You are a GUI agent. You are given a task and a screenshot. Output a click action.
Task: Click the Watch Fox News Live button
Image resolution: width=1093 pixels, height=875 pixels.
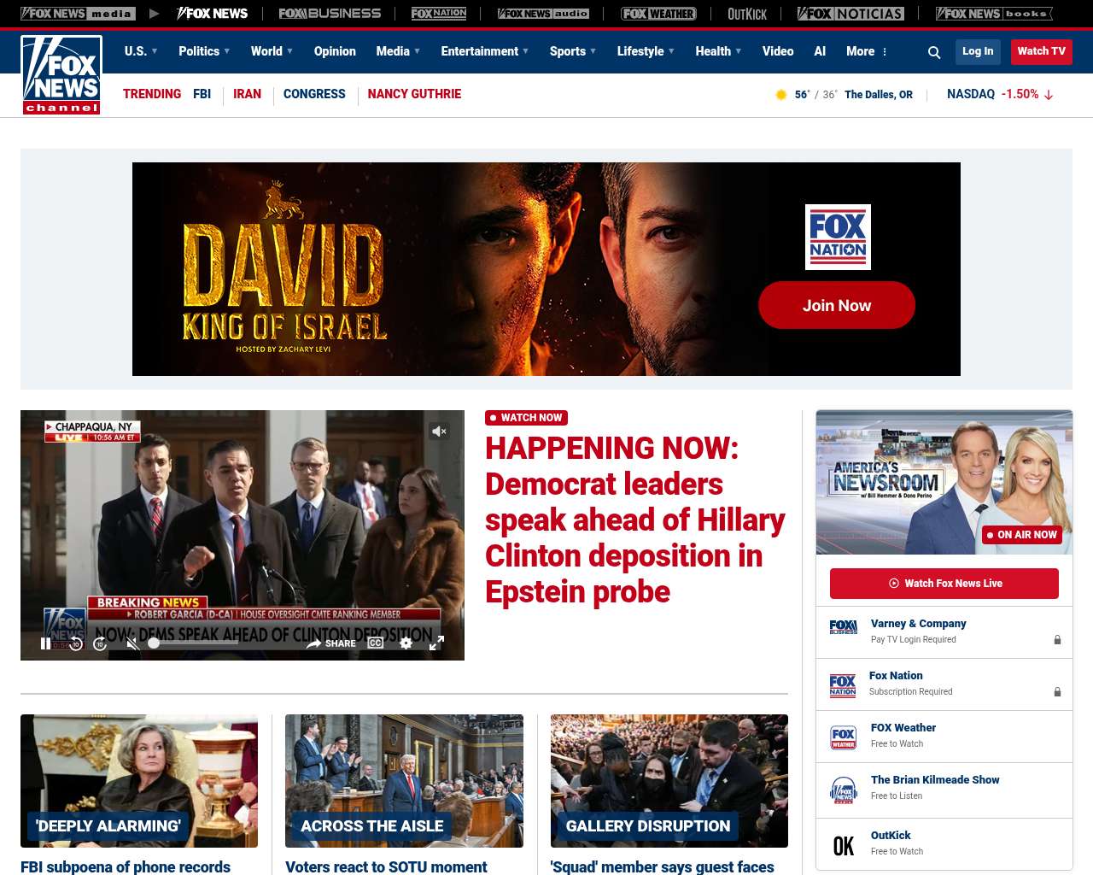(944, 584)
